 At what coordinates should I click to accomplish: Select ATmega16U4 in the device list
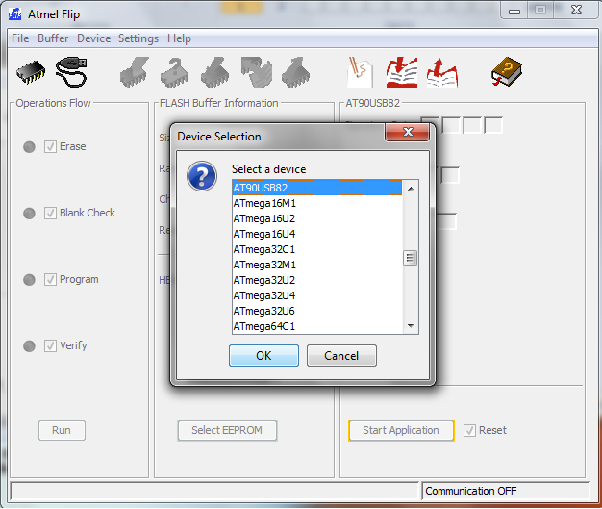tap(317, 234)
